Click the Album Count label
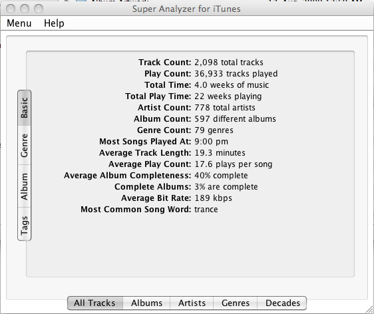The height and width of the screenshot is (314, 374). tap(162, 118)
